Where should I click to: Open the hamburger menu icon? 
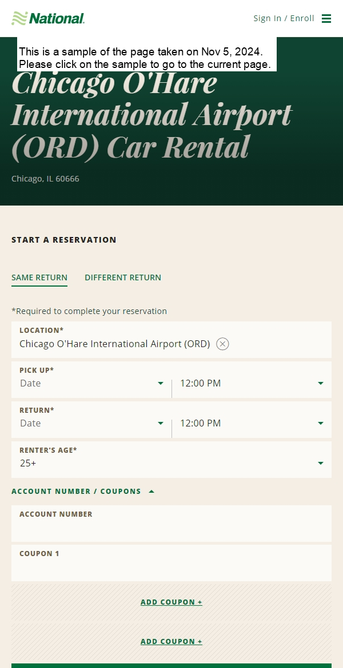[x=326, y=18]
